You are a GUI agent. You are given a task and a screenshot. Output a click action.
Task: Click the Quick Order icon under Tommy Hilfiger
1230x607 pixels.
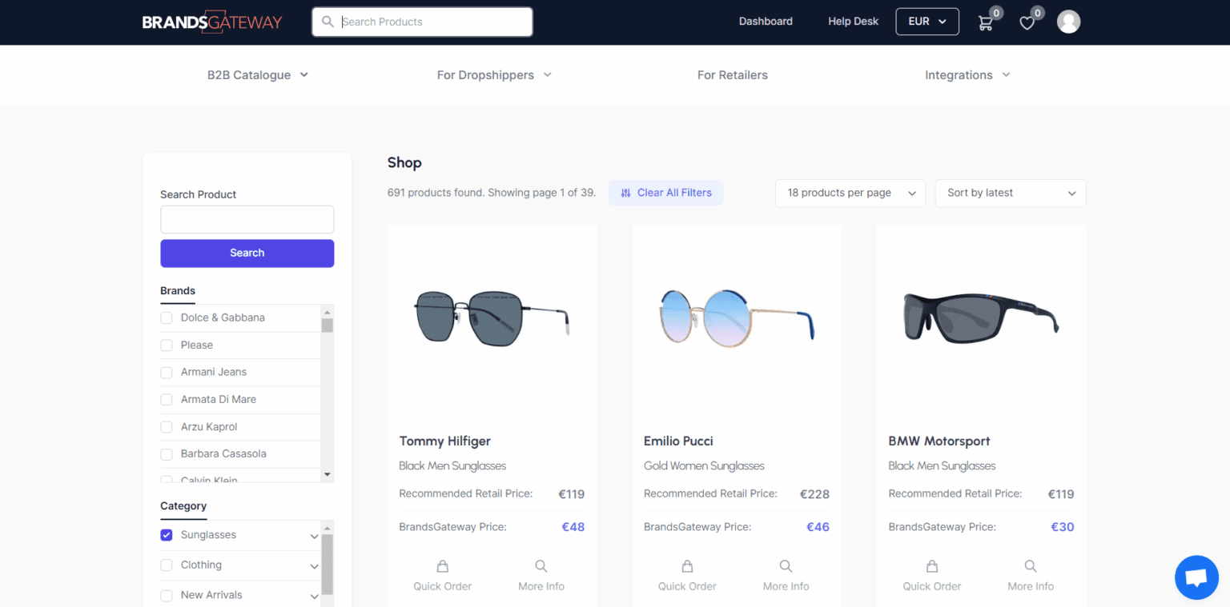click(442, 565)
